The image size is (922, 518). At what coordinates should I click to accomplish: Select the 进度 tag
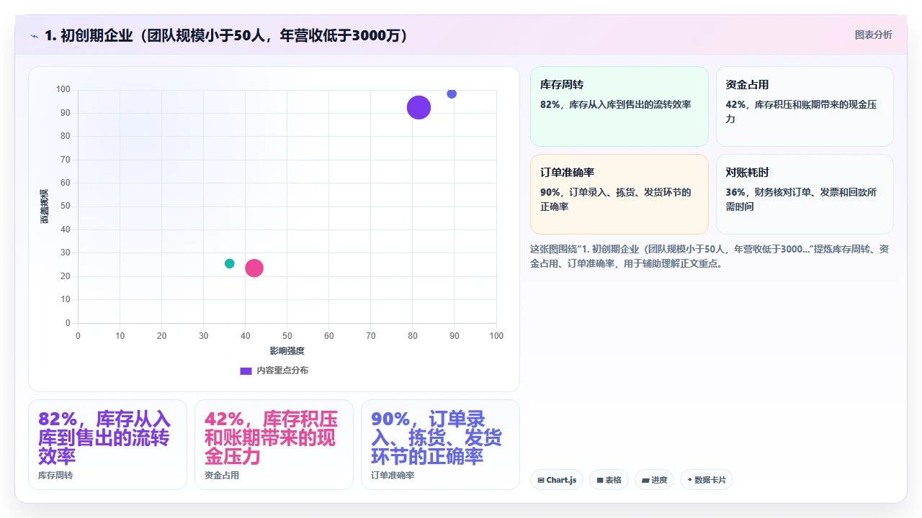coord(654,480)
